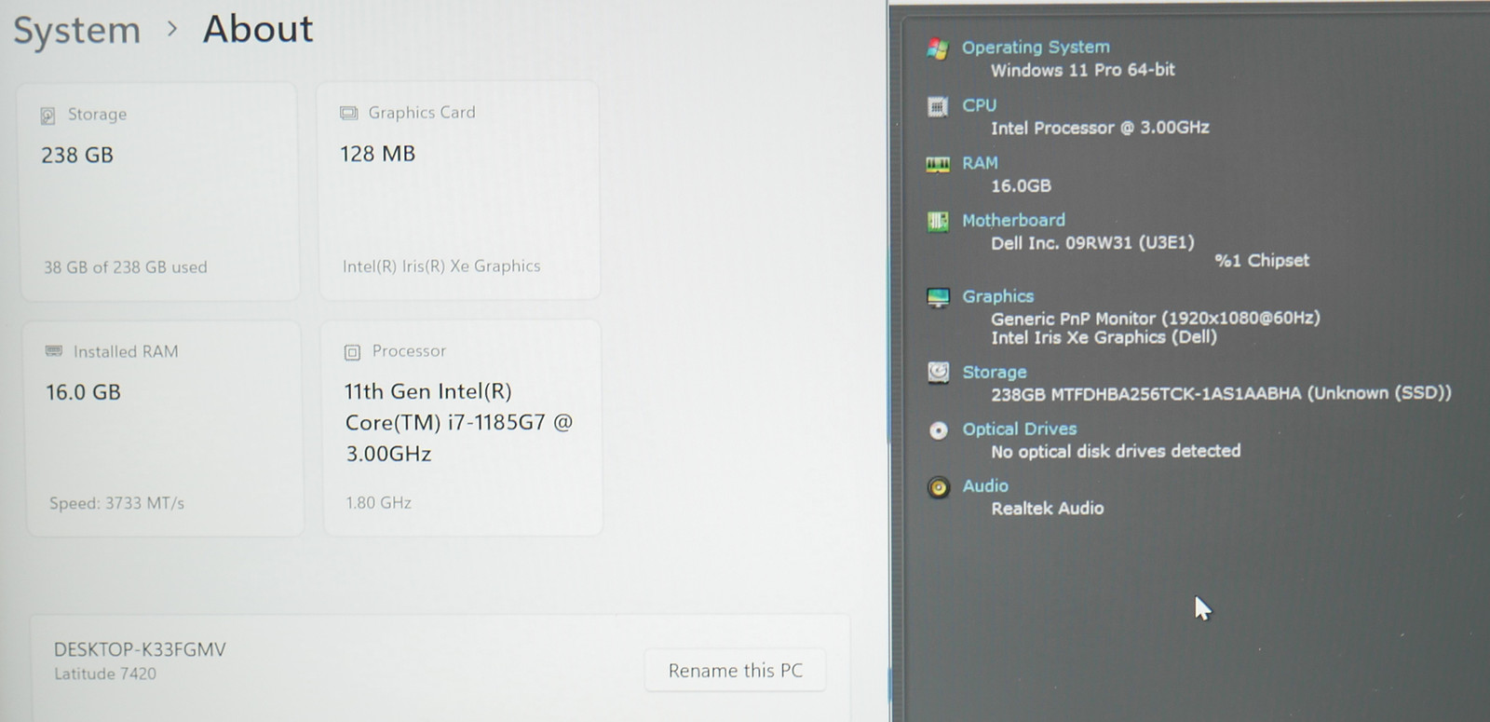This screenshot has height=722, width=1490.
Task: Open the Motherboard section link
Action: click(x=1013, y=220)
